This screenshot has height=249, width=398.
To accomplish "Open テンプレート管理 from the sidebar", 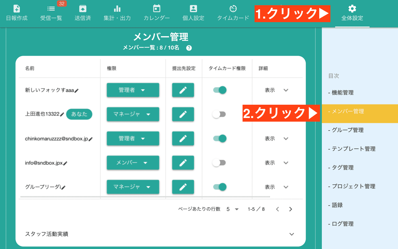I will pyautogui.click(x=352, y=148).
